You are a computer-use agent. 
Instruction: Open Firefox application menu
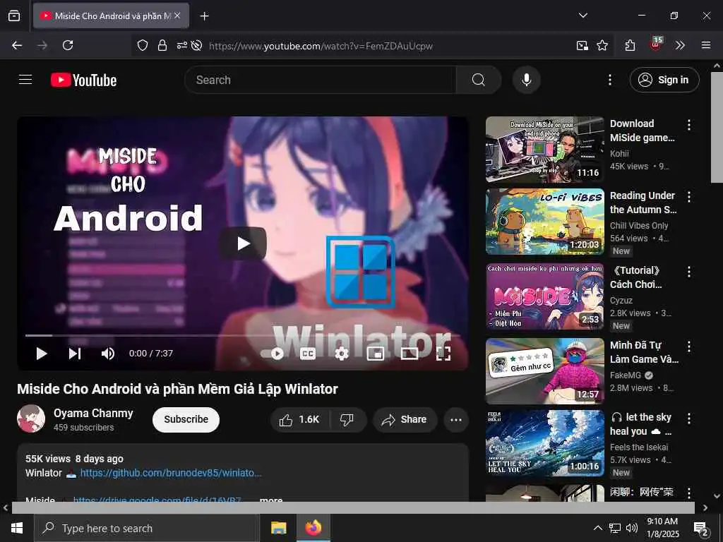[706, 45]
